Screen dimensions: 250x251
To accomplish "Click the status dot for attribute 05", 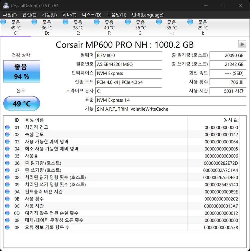I will pyautogui.click(x=7, y=156).
